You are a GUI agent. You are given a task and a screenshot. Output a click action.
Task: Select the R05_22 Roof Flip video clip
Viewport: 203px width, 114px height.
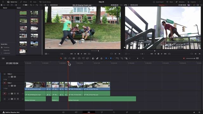(97, 86)
